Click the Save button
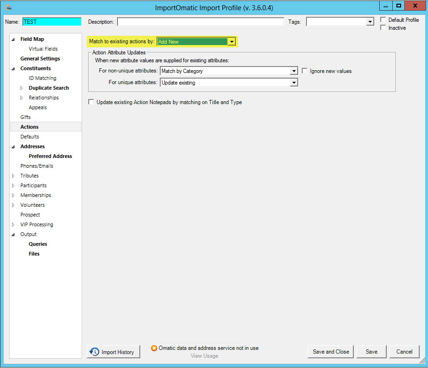 (x=371, y=352)
